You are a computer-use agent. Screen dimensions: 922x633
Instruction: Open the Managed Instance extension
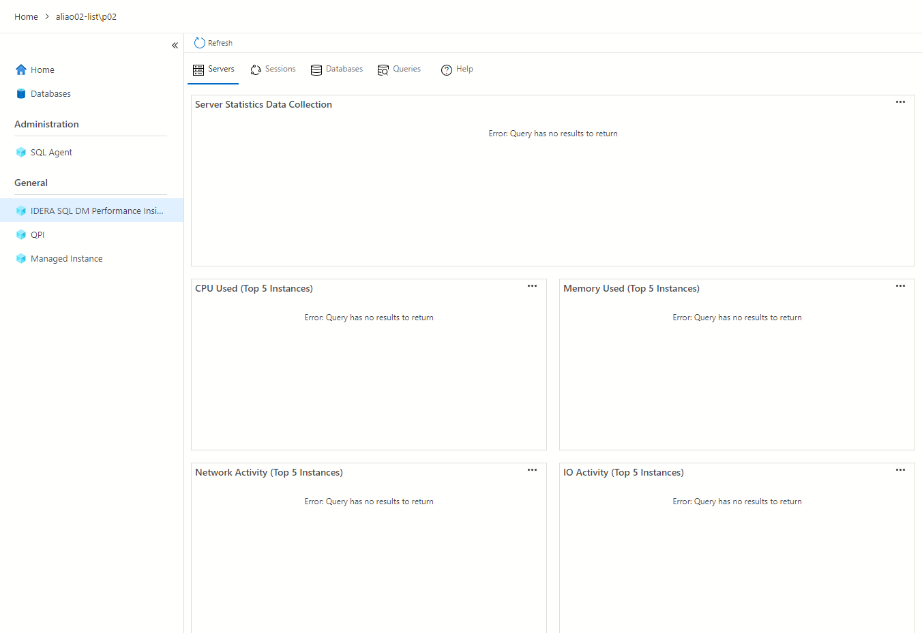click(66, 258)
